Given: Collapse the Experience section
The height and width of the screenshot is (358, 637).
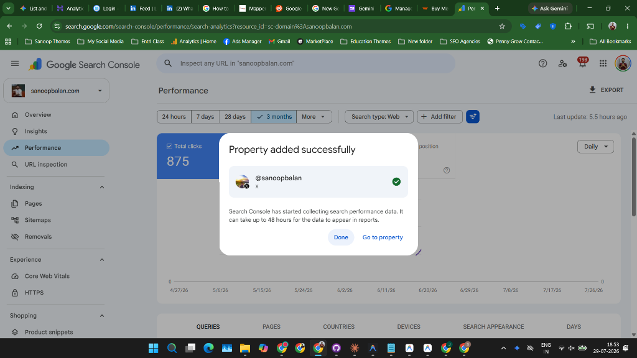Looking at the screenshot, I should coord(102,260).
